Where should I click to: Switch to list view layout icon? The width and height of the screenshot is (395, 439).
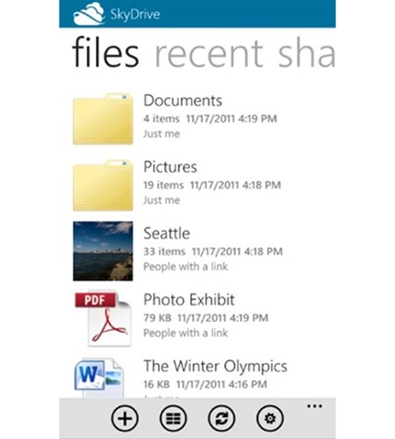[173, 418]
